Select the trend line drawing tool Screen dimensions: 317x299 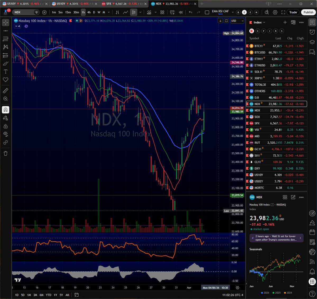(6, 31)
